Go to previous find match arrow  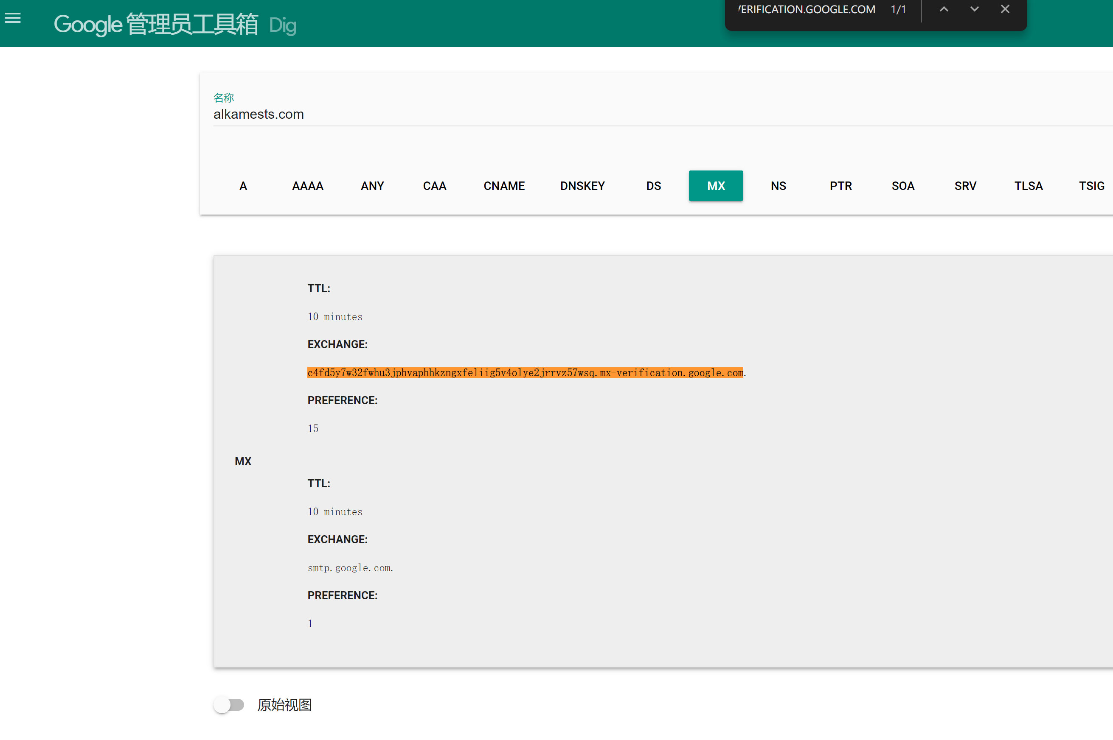click(x=943, y=9)
